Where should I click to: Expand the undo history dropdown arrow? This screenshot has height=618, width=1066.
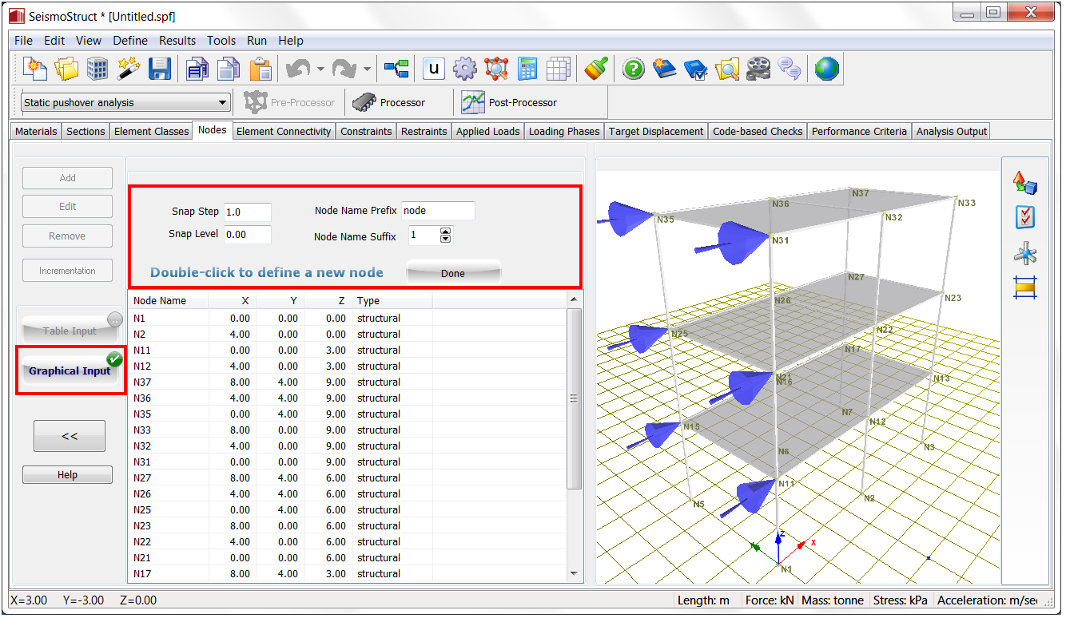320,69
